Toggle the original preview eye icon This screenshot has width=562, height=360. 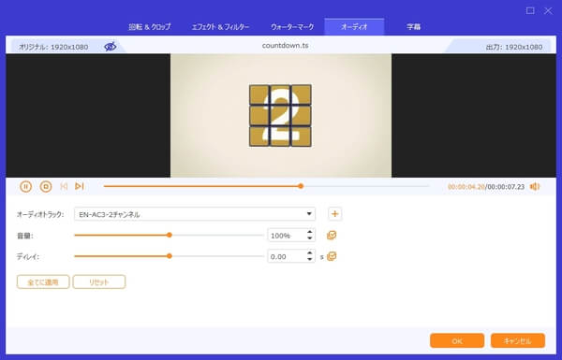tap(110, 47)
